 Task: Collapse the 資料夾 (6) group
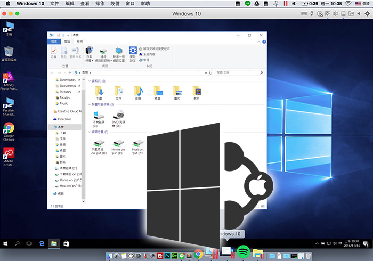[x=90, y=81]
